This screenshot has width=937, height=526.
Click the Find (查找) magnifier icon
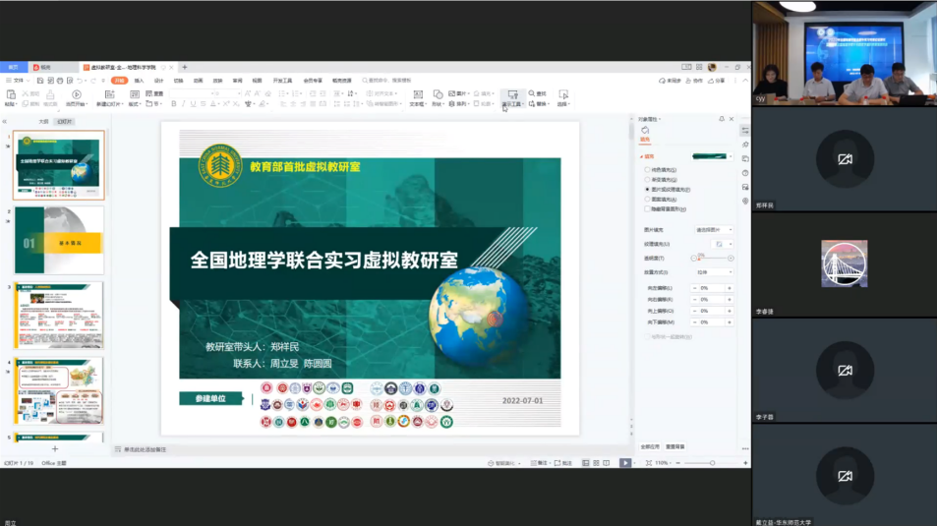pos(532,94)
